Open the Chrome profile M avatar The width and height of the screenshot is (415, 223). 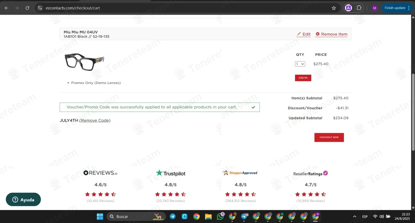375,8
